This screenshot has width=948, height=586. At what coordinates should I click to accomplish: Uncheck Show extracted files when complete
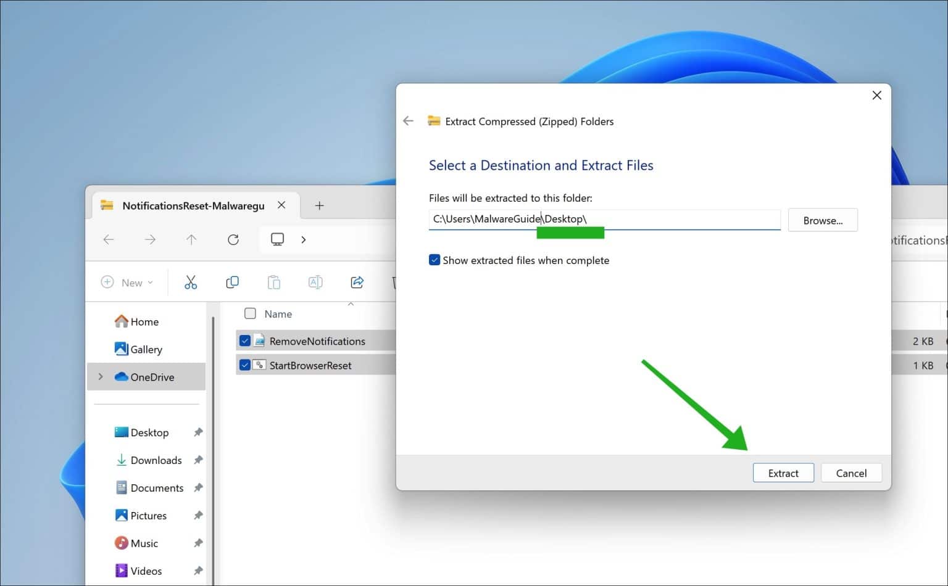click(434, 260)
